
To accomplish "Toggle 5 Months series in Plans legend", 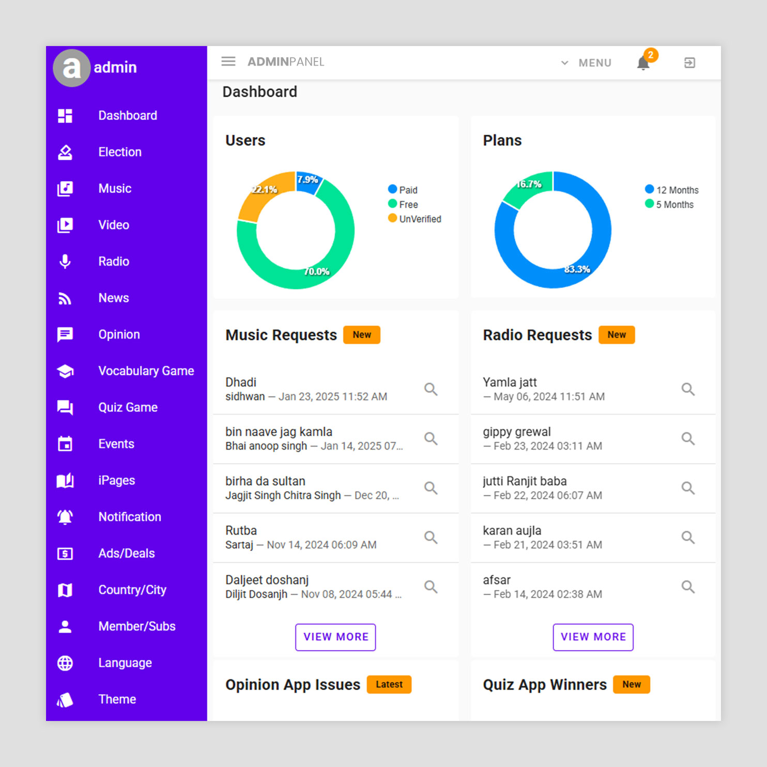I will tap(669, 204).
